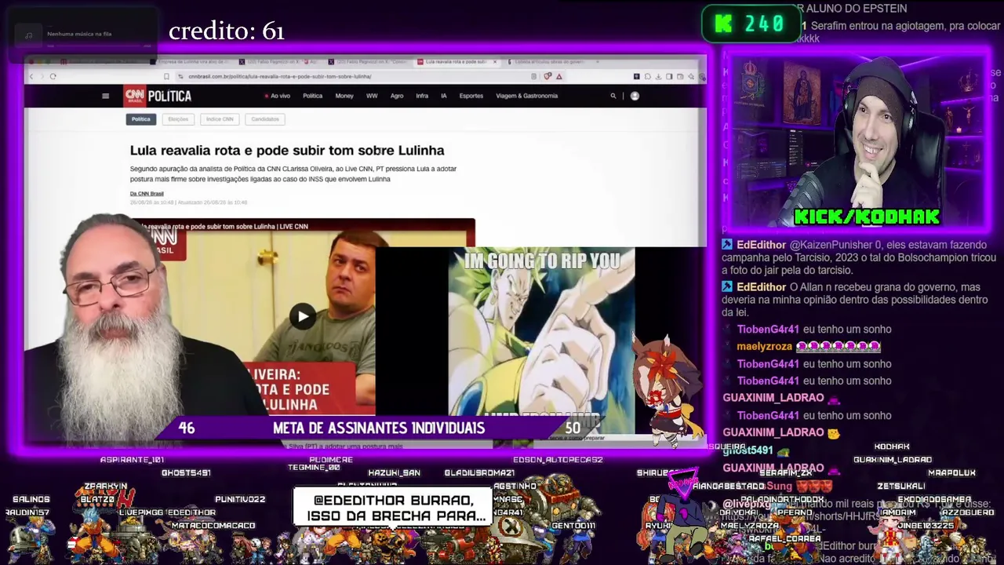Open the Money section
The image size is (1004, 565).
(344, 96)
